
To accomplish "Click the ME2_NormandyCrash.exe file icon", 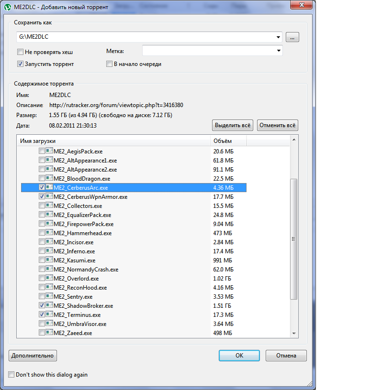I will pyautogui.click(x=49, y=269).
